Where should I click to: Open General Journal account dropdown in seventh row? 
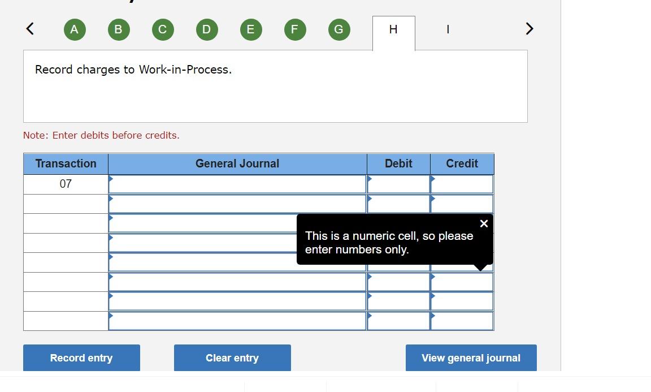[237, 301]
